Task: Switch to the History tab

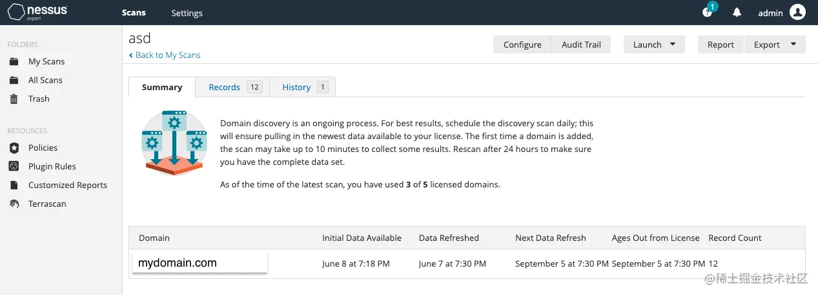Action: coord(296,88)
